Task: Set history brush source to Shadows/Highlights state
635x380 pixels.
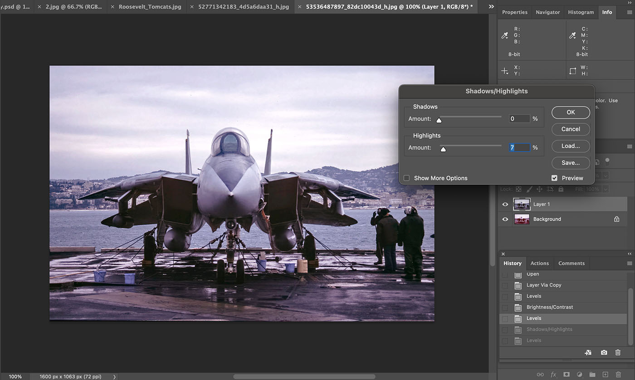Action: 505,330
